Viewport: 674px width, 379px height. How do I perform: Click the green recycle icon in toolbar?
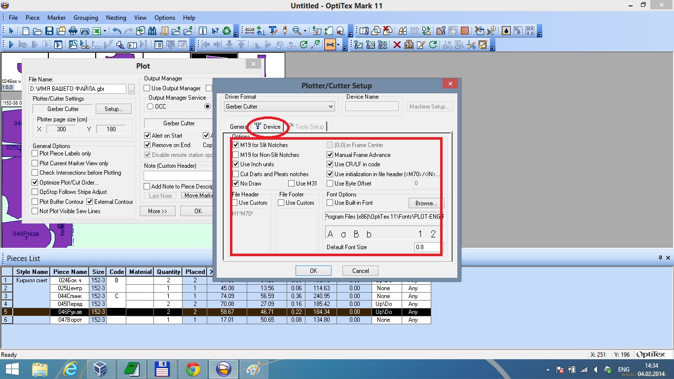227,31
